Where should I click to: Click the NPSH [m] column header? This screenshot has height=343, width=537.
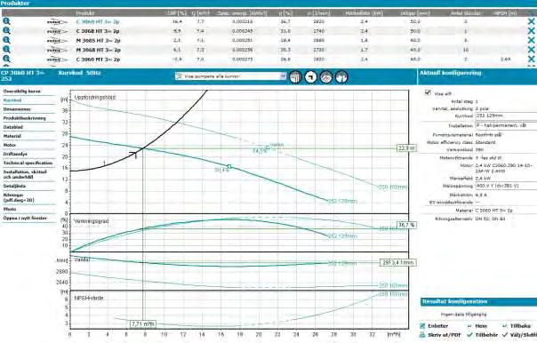tap(505, 13)
